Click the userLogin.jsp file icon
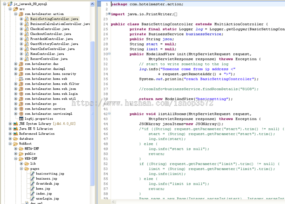The width and height of the screenshot is (285, 204). [x=32, y=199]
